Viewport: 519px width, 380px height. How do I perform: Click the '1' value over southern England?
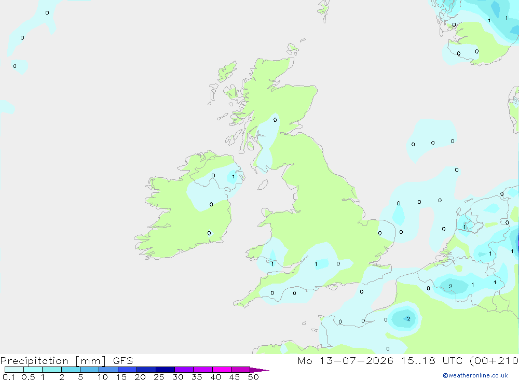point(316,264)
